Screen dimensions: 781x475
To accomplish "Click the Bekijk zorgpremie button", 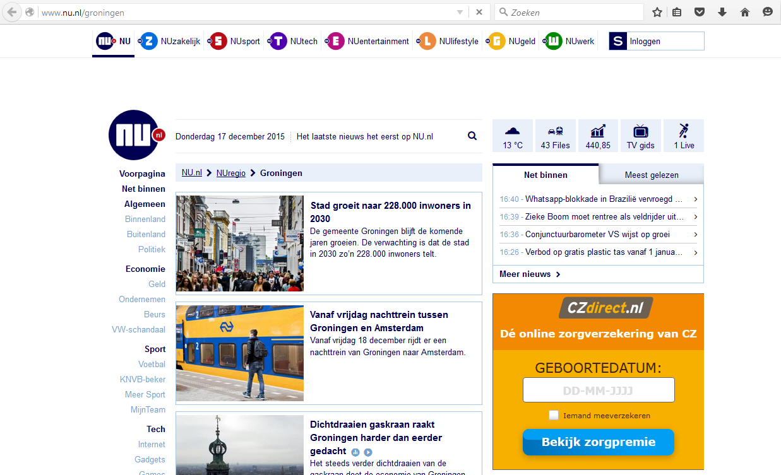I will click(x=597, y=442).
